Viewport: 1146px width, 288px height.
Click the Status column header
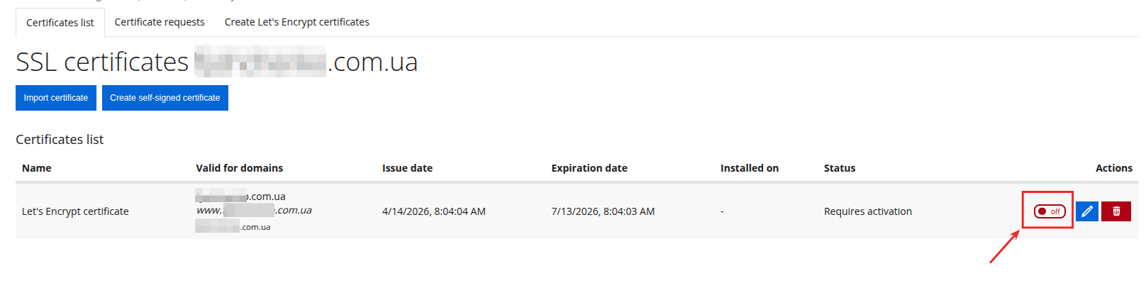tap(840, 168)
